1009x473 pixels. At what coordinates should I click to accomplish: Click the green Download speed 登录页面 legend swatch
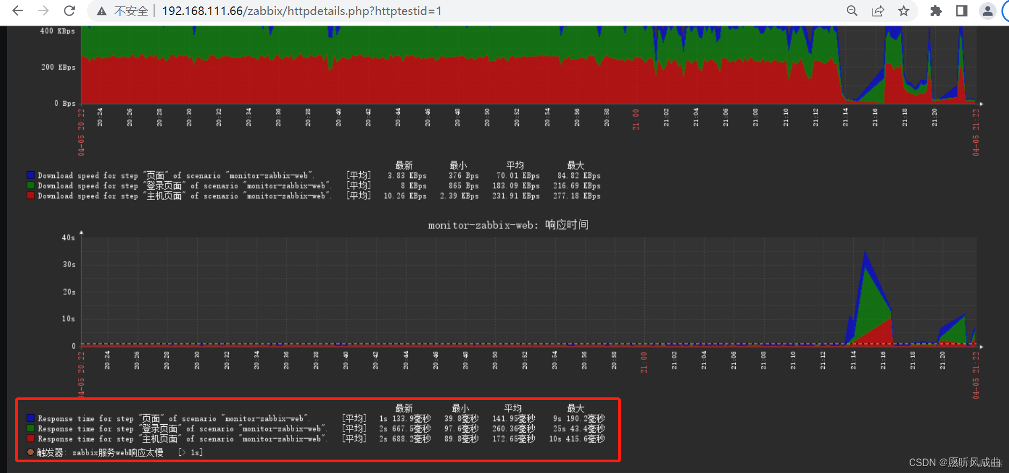[x=31, y=186]
